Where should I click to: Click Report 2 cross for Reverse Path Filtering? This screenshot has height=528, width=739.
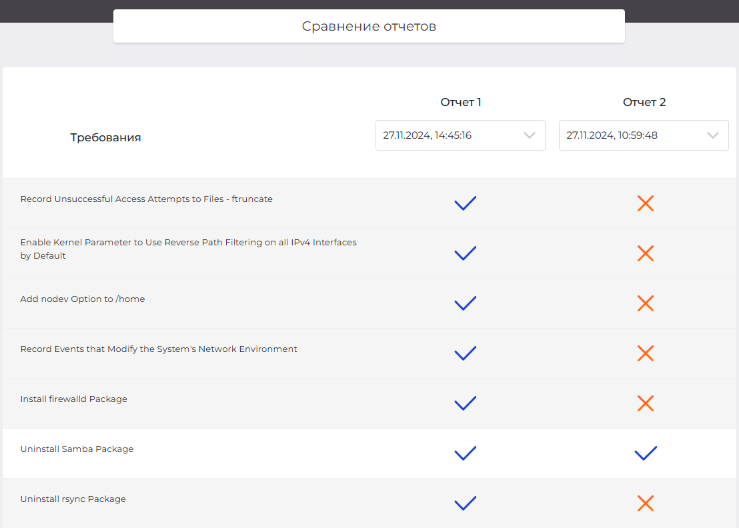coord(645,253)
